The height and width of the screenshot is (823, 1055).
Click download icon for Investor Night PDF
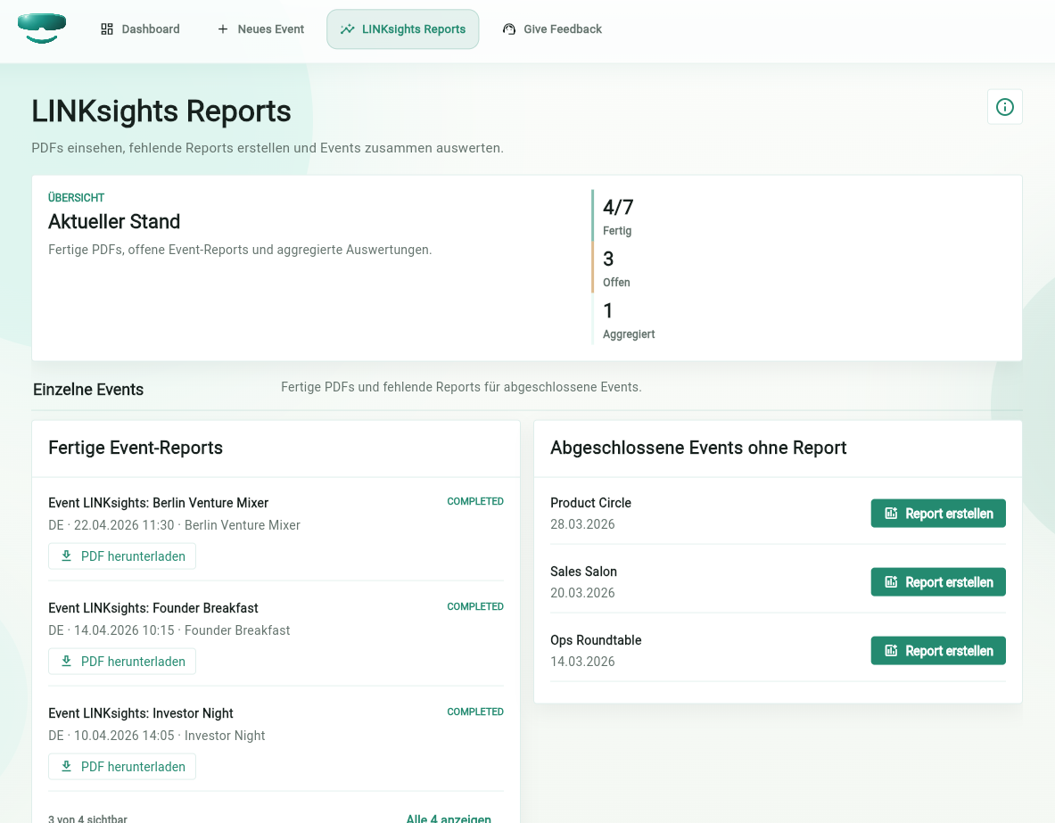click(x=67, y=766)
